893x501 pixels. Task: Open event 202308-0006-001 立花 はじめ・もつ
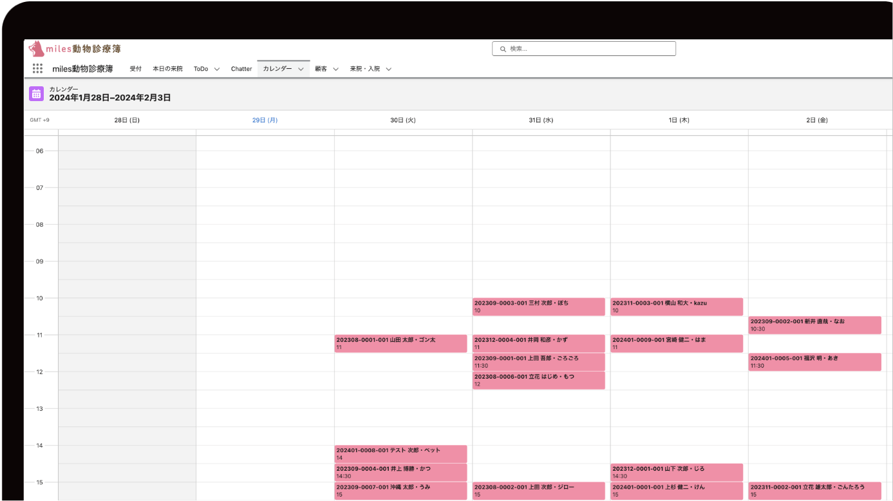(539, 381)
